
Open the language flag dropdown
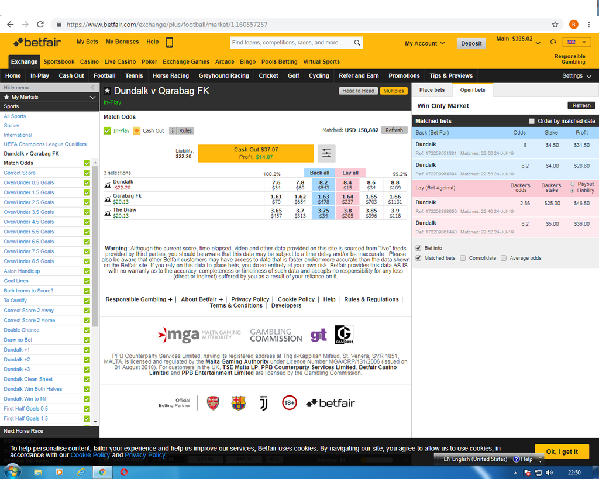[576, 42]
